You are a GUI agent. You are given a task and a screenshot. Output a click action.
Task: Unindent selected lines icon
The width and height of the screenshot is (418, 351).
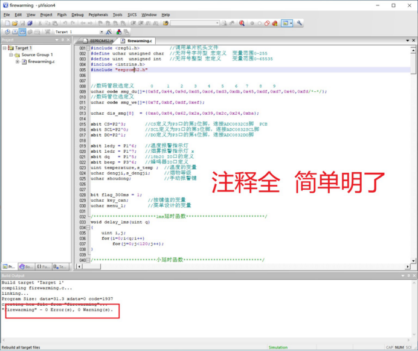(x=141, y=23)
